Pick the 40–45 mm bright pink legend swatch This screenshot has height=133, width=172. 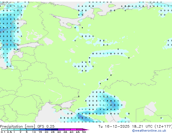tap(74, 129)
